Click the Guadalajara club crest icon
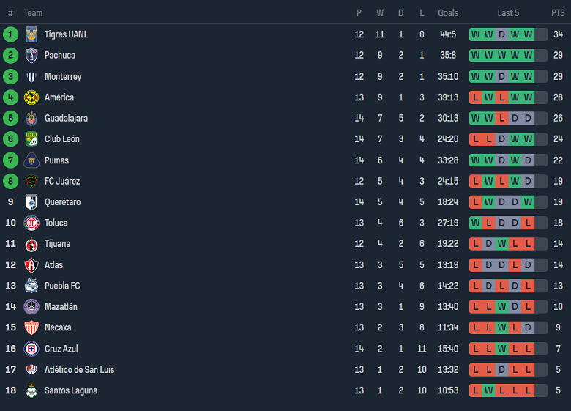Image resolution: width=571 pixels, height=411 pixels. coord(31,119)
